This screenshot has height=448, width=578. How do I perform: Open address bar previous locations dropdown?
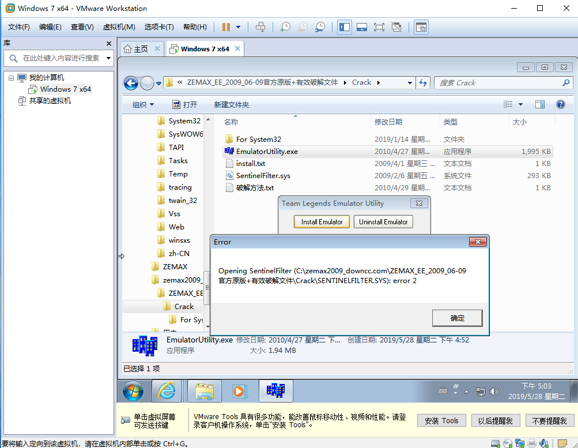pyautogui.click(x=410, y=83)
